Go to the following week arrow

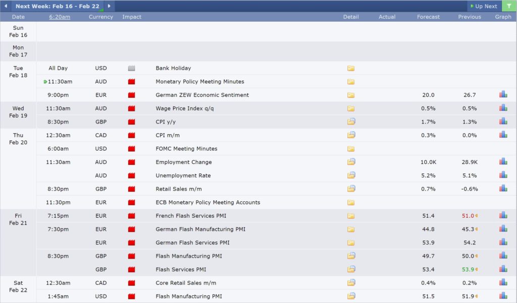tap(109, 6)
